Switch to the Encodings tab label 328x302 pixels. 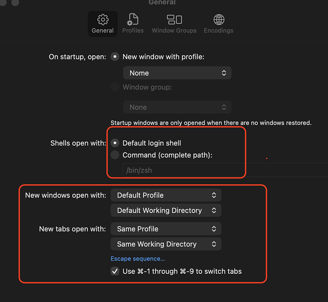pyautogui.click(x=219, y=30)
